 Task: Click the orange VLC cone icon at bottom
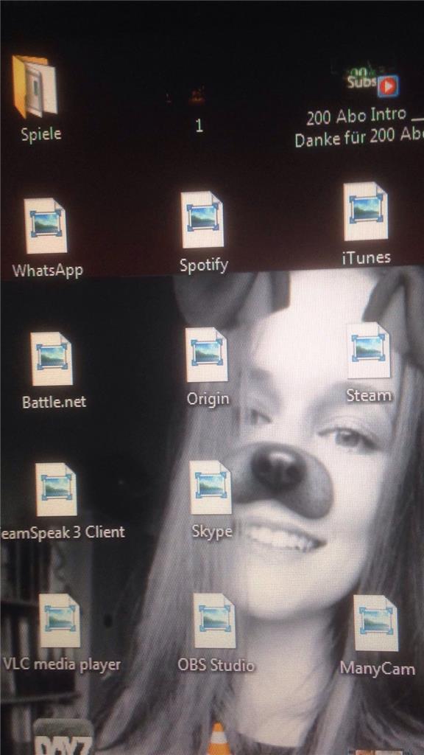pos(219,739)
